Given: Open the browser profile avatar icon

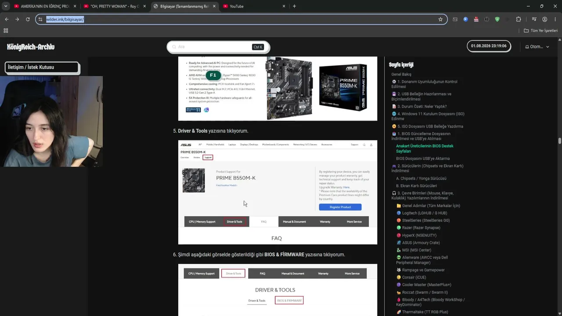Looking at the screenshot, I should click(x=544, y=19).
